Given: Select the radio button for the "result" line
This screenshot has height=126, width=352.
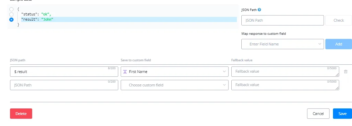Looking at the screenshot, I should [11, 20].
